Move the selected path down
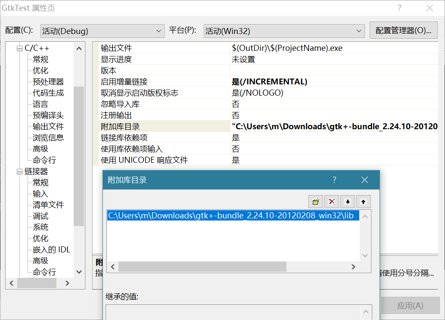Image resolution: width=445 pixels, height=320 pixels. 347,202
